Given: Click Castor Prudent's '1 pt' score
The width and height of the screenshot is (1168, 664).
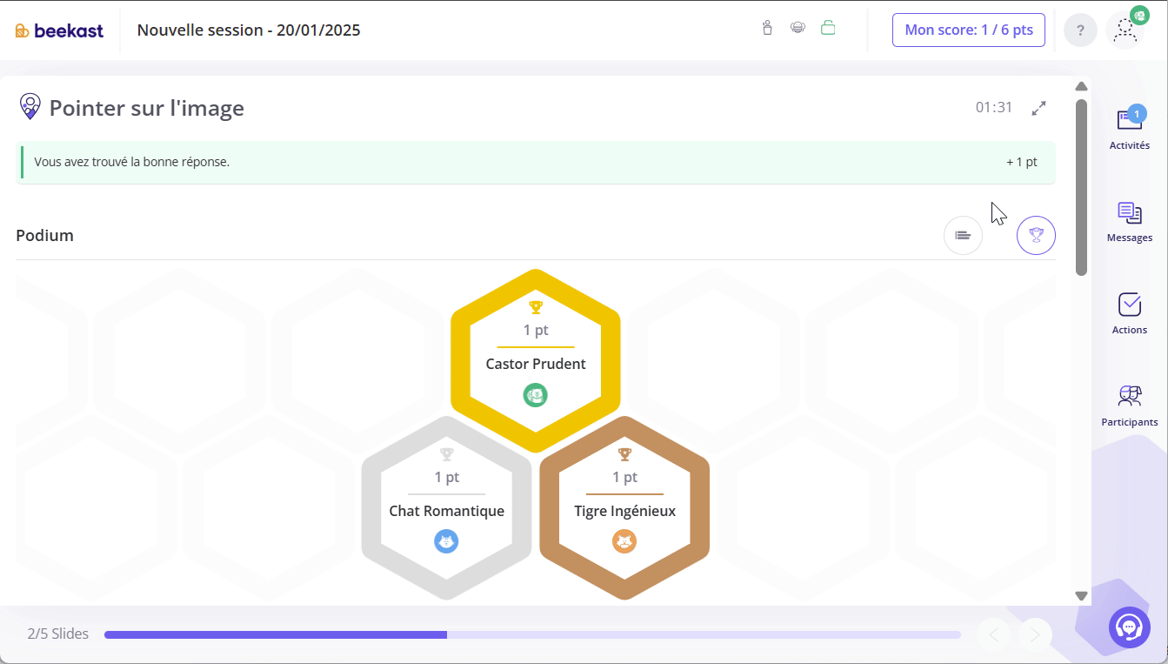Looking at the screenshot, I should coord(536,331).
